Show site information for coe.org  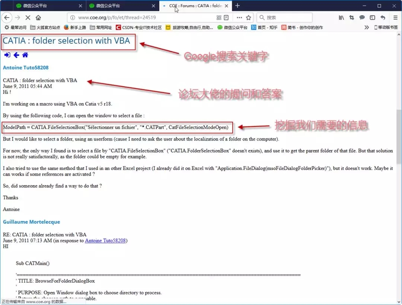click(73, 18)
